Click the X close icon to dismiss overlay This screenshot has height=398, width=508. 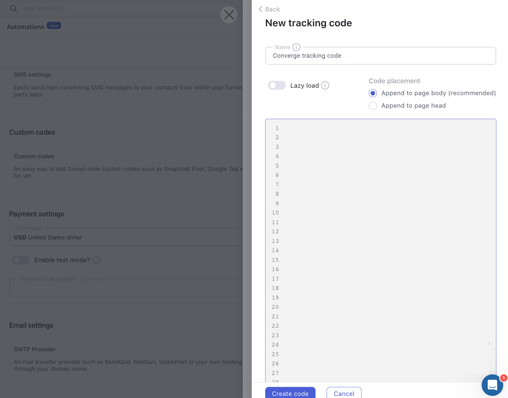click(229, 15)
